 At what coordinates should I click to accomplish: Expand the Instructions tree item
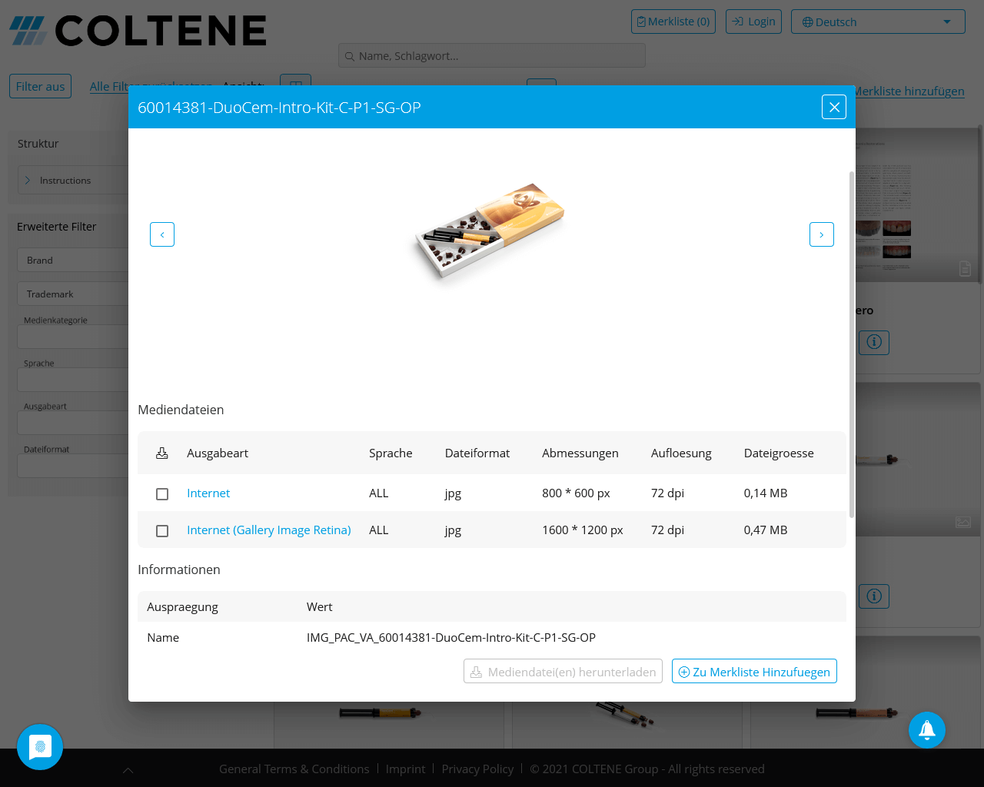(28, 181)
